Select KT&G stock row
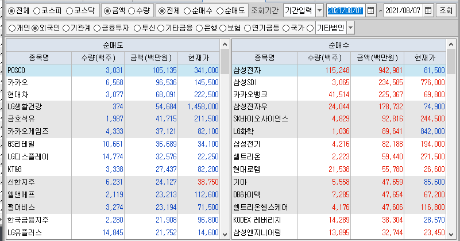Viewport: 460px width, 241px height. pos(113,169)
